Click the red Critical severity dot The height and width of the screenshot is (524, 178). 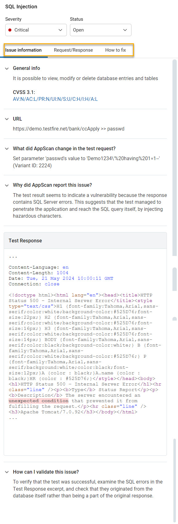(10, 30)
